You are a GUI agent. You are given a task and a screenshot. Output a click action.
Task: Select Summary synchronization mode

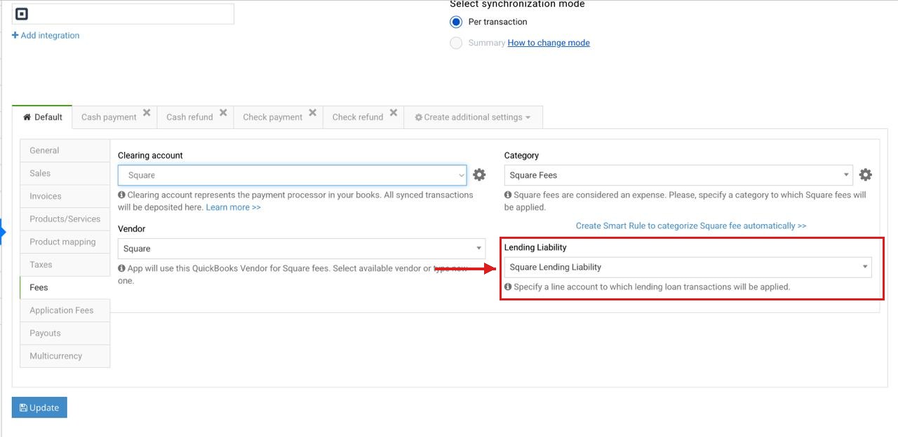click(456, 43)
